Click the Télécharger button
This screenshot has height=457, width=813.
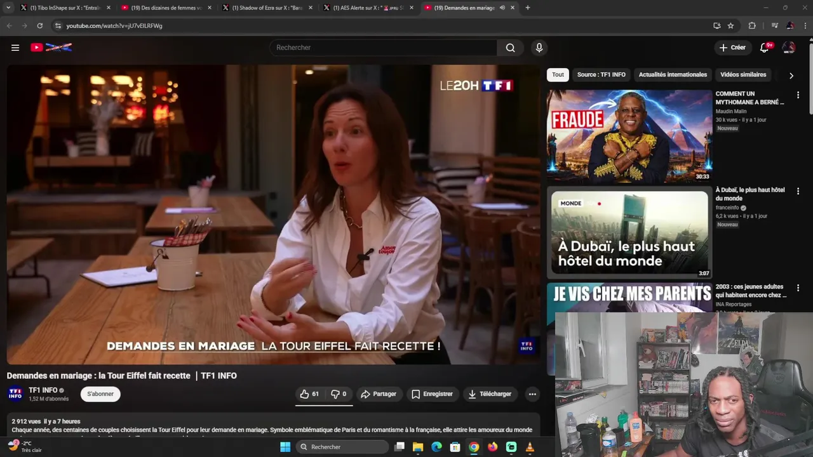tap(490, 394)
